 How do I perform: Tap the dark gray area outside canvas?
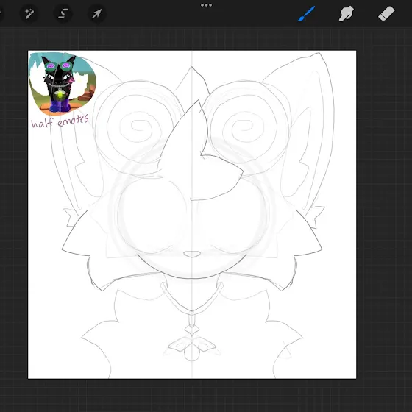click(x=383, y=210)
